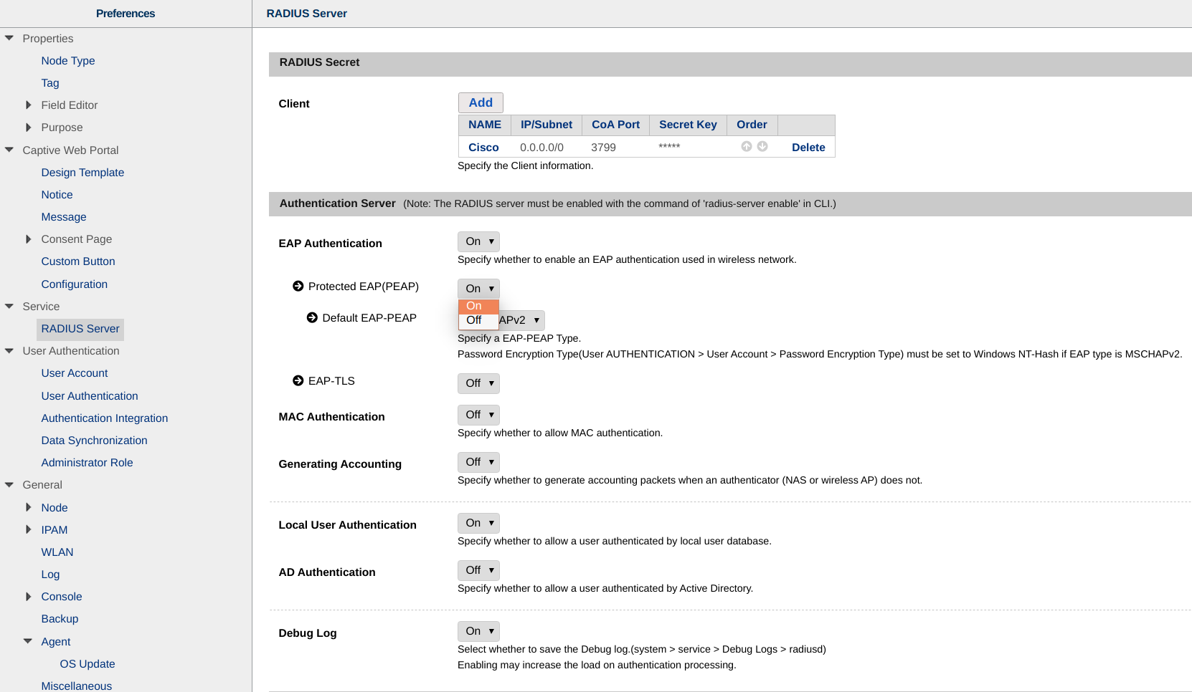Collapse the Captive Web Portal section
1192x692 pixels.
pyautogui.click(x=9, y=150)
